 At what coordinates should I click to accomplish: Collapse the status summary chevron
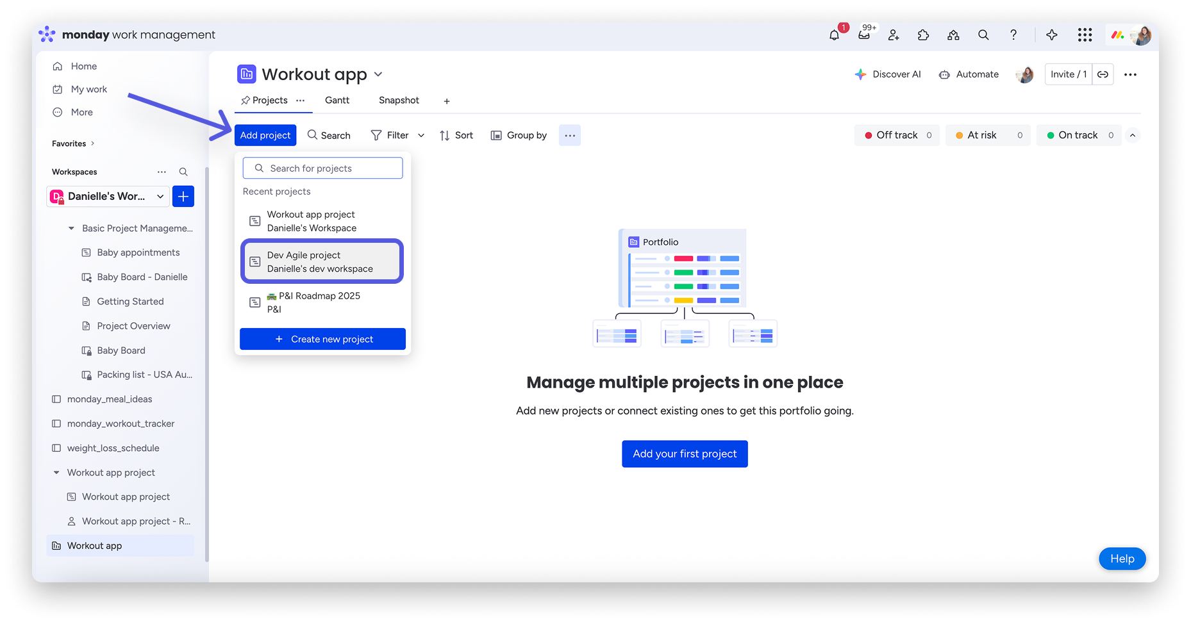click(1133, 135)
